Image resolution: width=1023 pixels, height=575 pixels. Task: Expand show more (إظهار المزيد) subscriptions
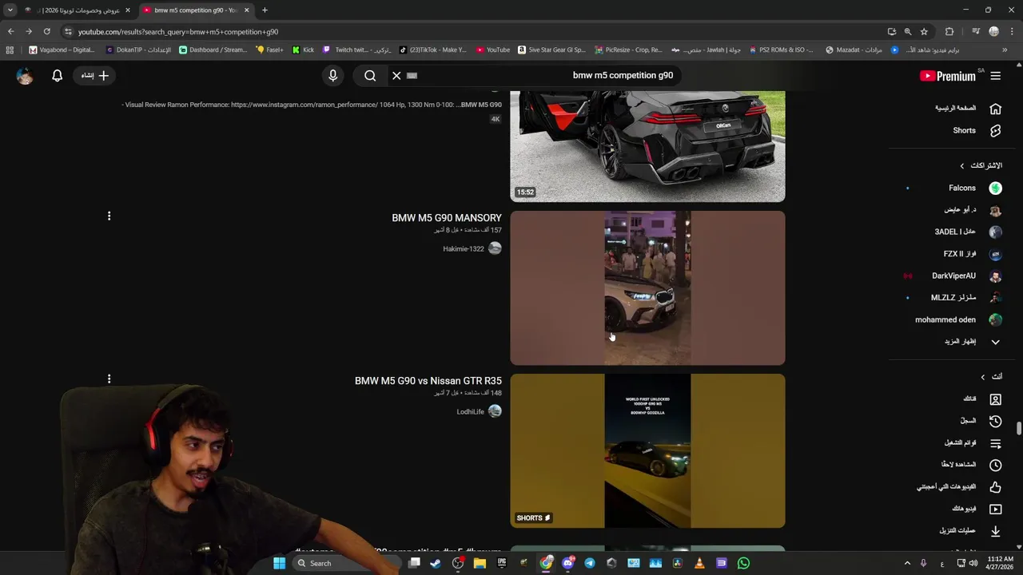(971, 341)
